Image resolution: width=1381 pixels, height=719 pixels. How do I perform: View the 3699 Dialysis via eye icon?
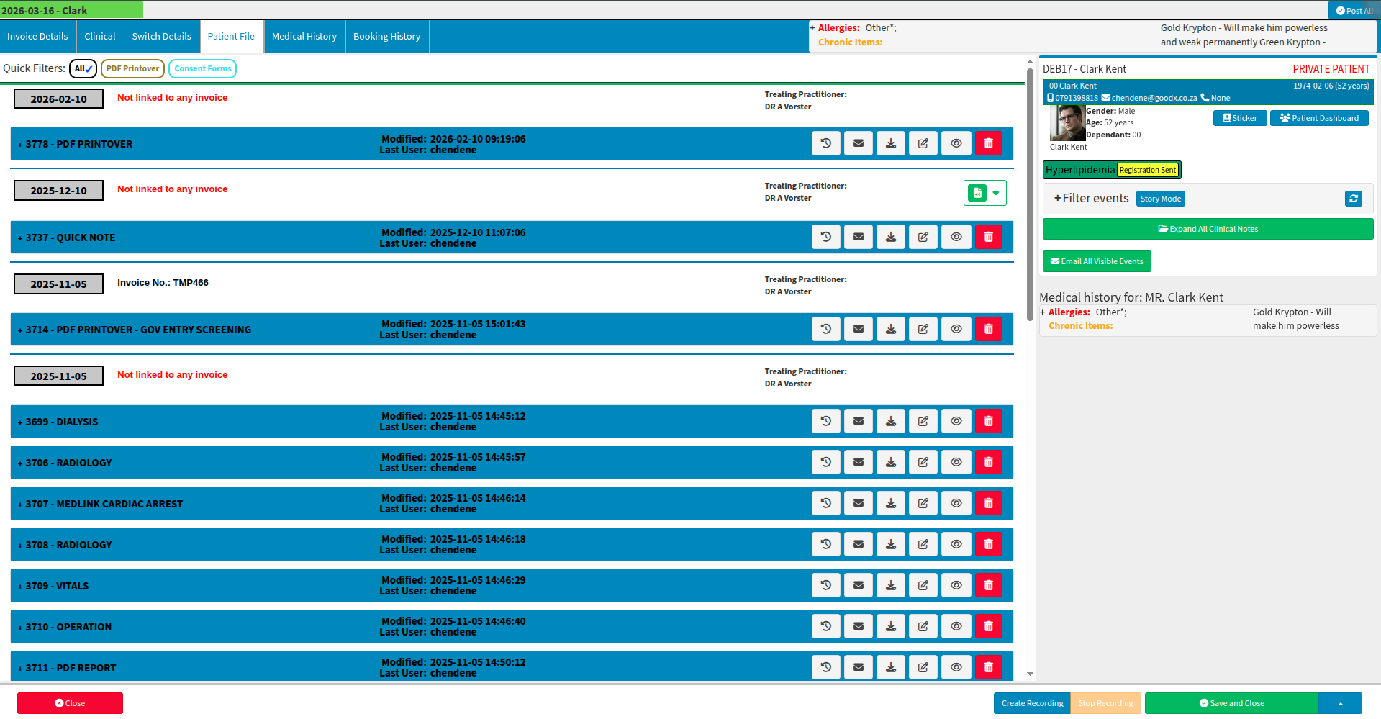pos(956,421)
